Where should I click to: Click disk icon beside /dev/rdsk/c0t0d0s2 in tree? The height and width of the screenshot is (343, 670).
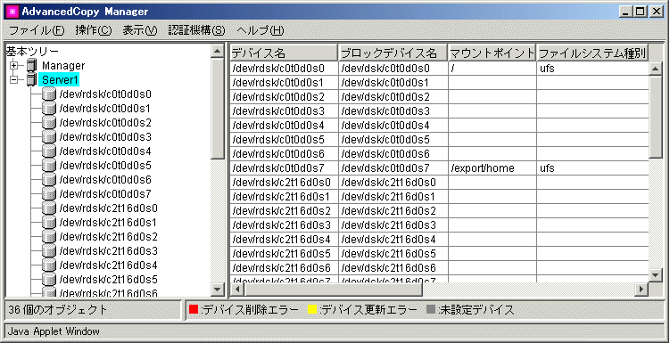coord(49,123)
